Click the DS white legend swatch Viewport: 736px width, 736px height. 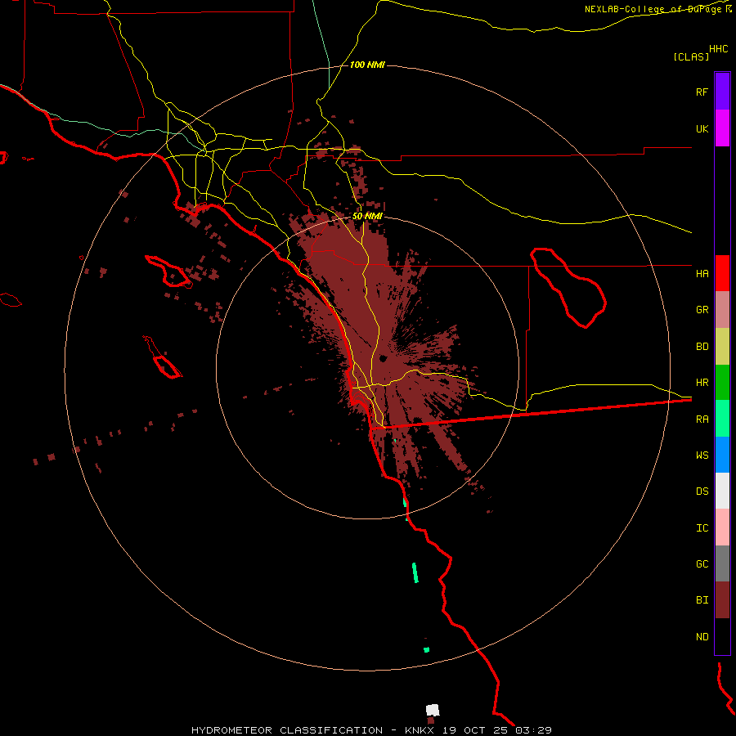pos(722,491)
